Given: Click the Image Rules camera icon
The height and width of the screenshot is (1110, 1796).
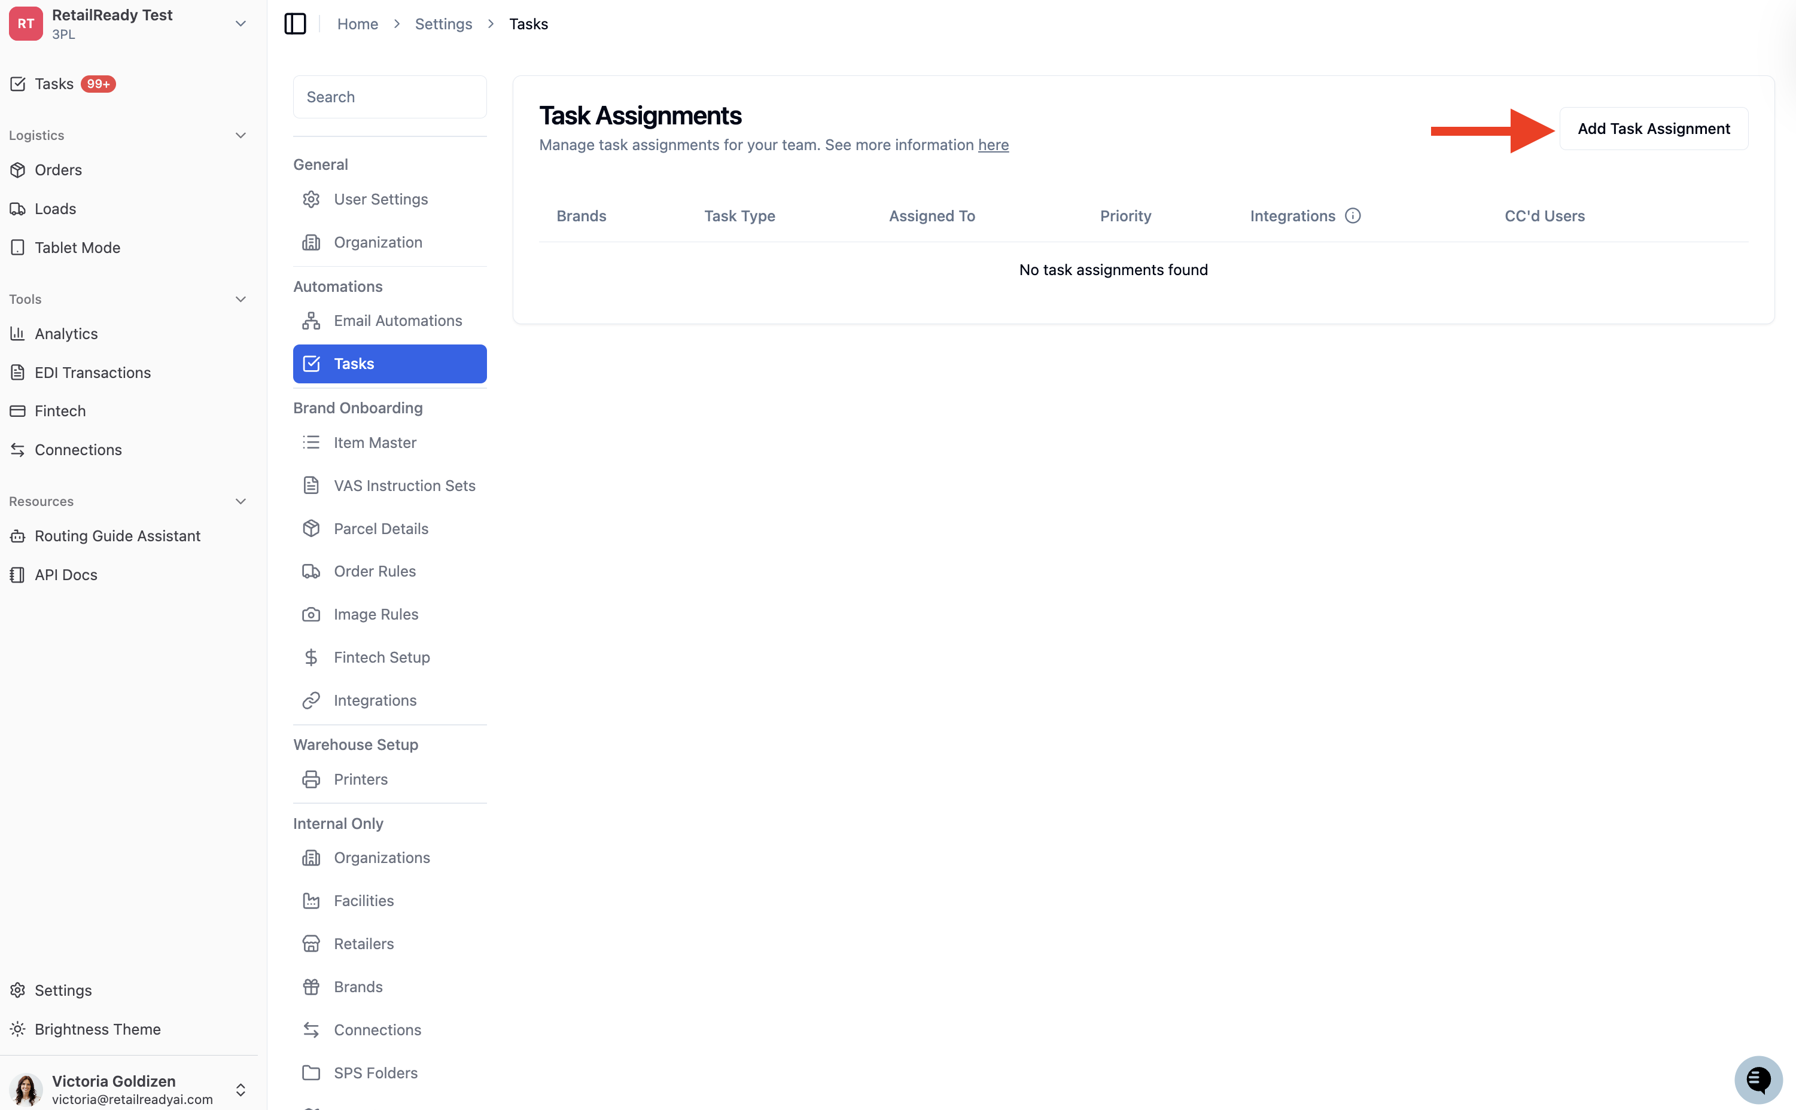Looking at the screenshot, I should pos(311,614).
